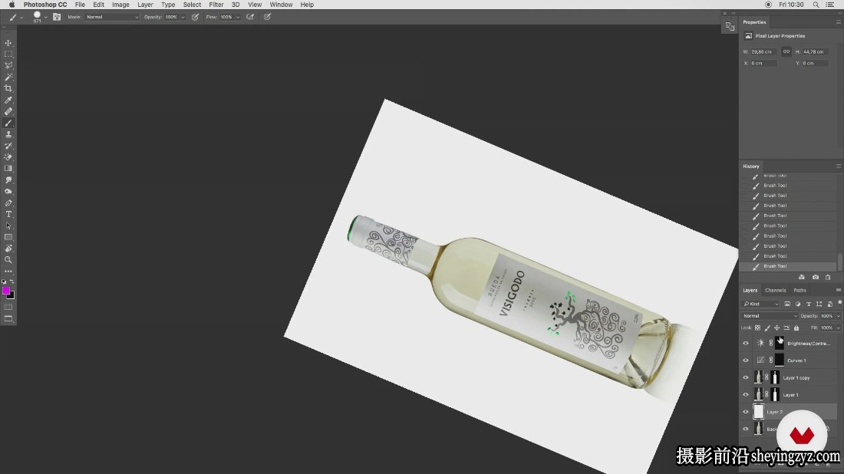Select the Rectangle shape tool

(x=8, y=237)
